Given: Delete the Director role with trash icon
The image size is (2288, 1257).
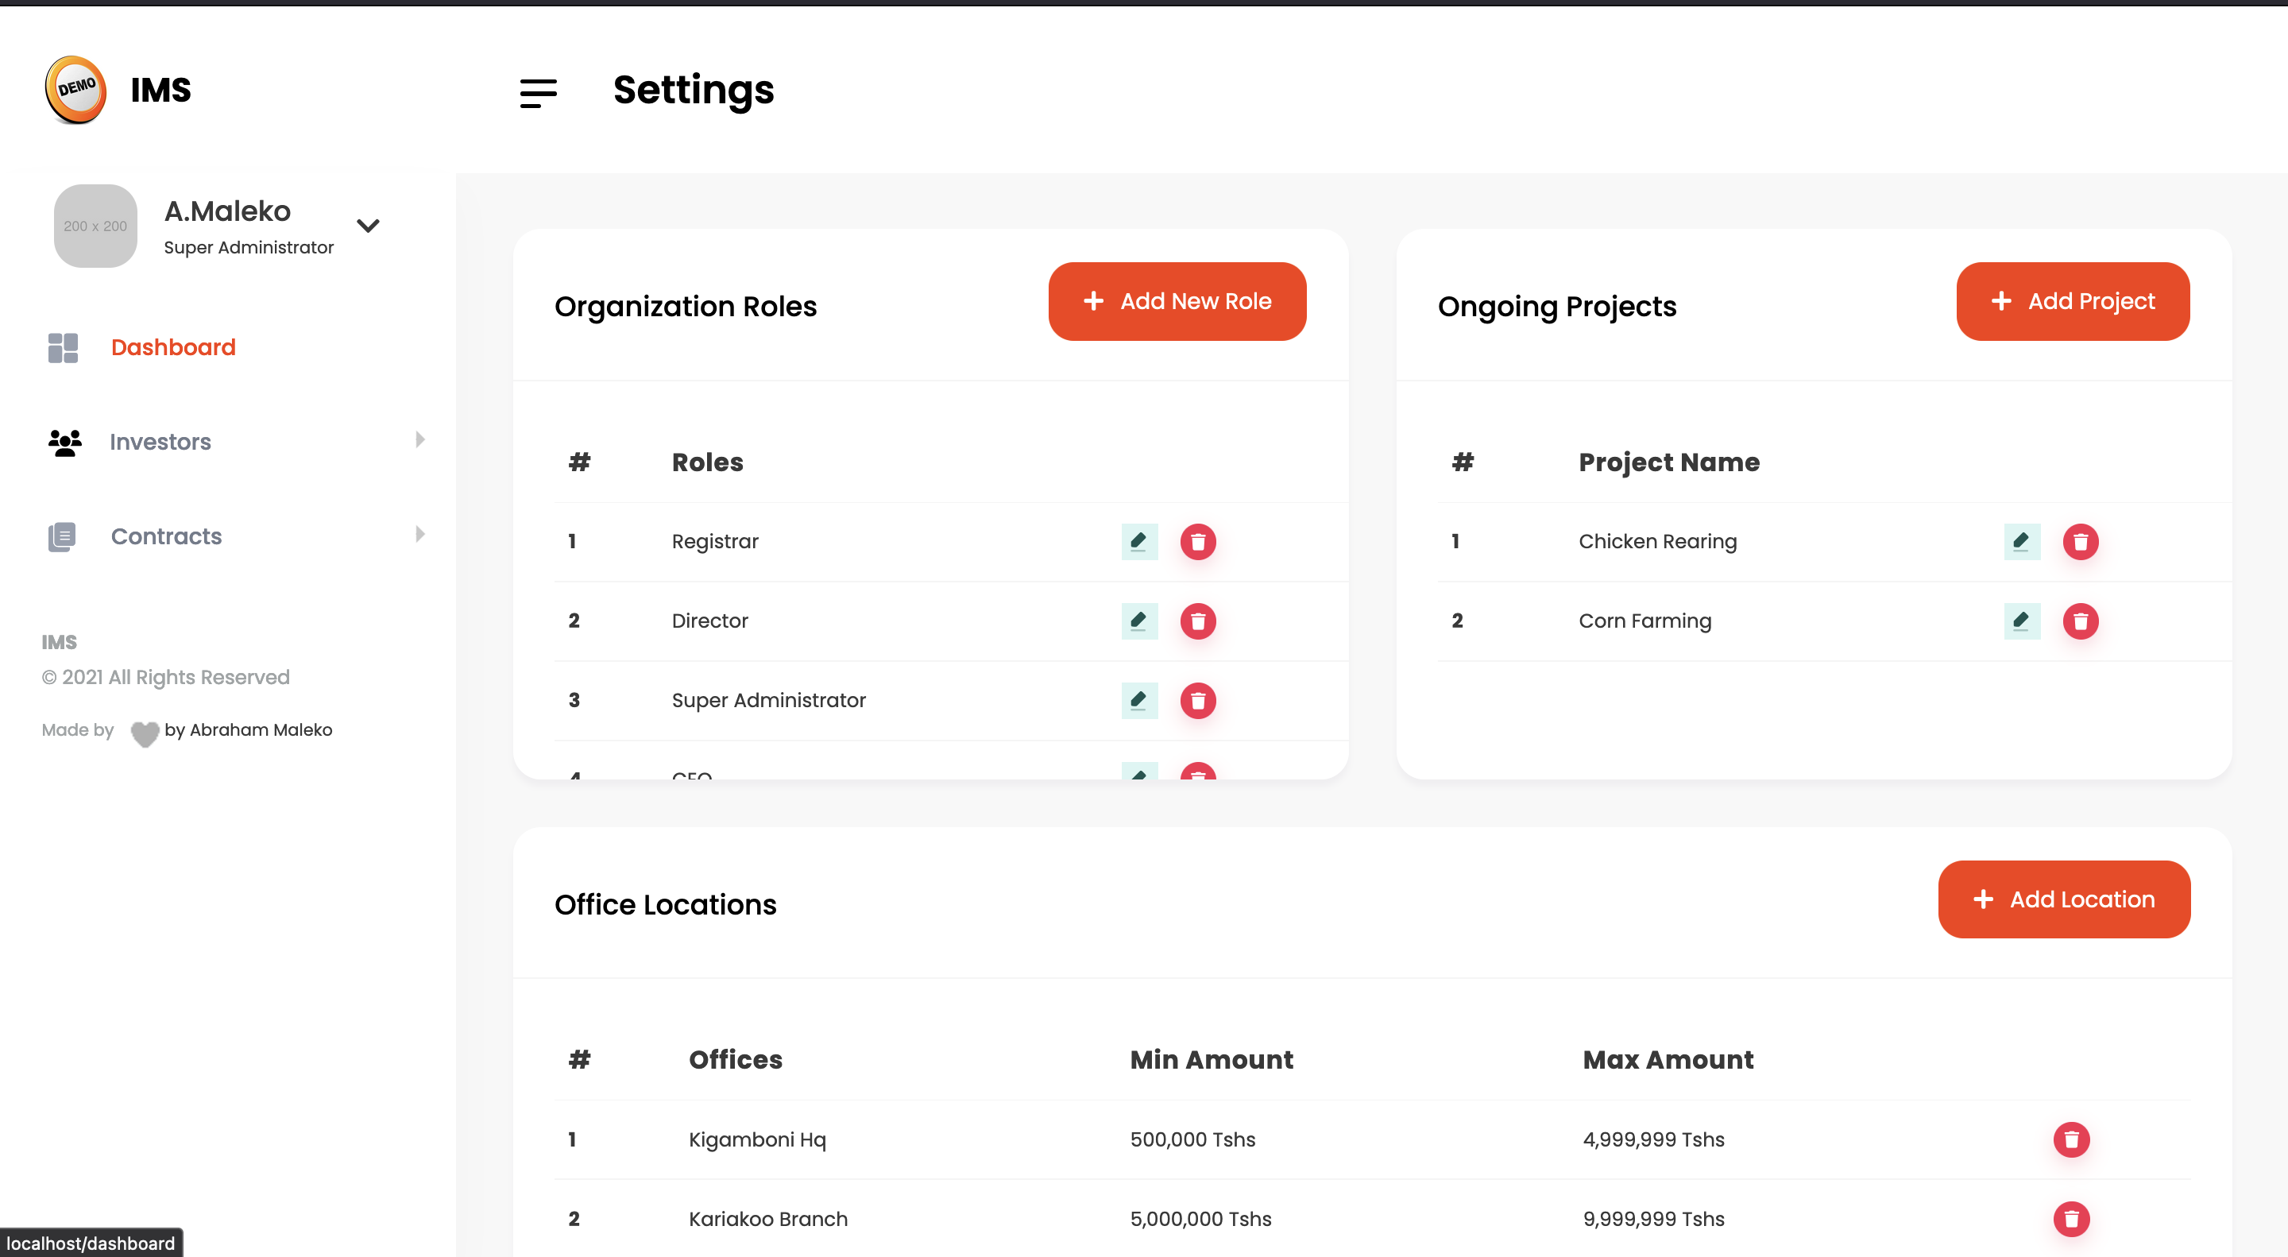Looking at the screenshot, I should coord(1197,621).
